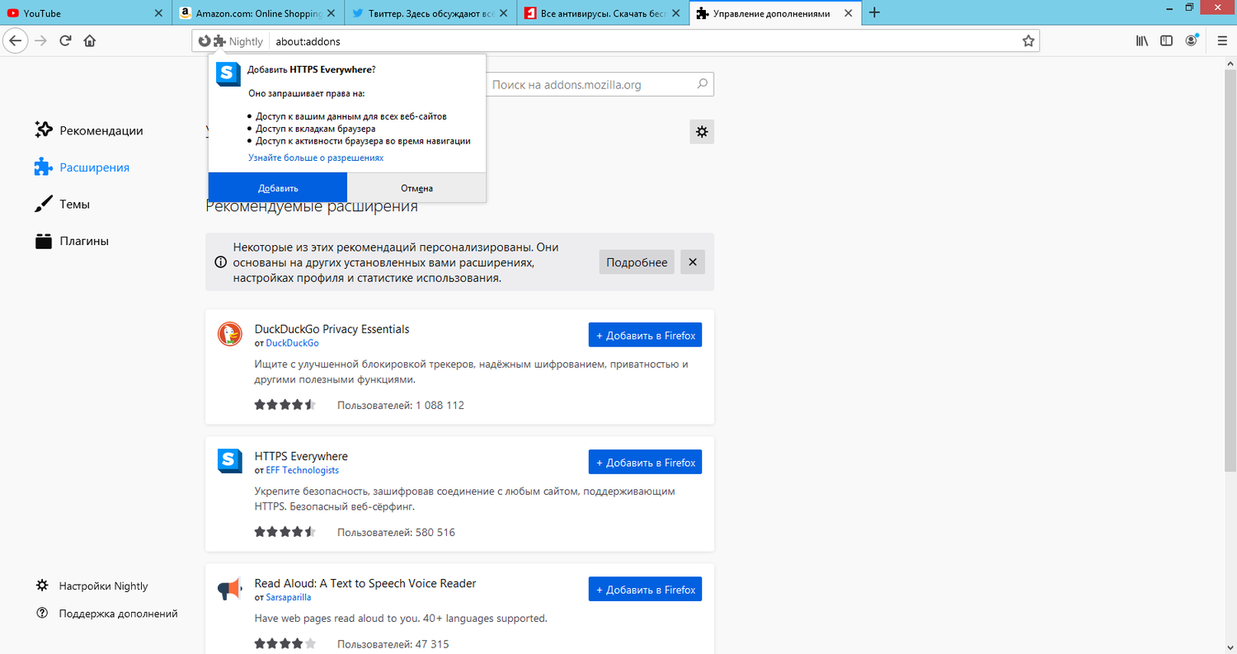Click the Read Aloud megaphone logo

229,589
